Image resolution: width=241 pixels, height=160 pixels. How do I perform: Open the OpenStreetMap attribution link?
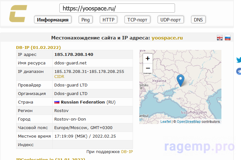(189, 121)
